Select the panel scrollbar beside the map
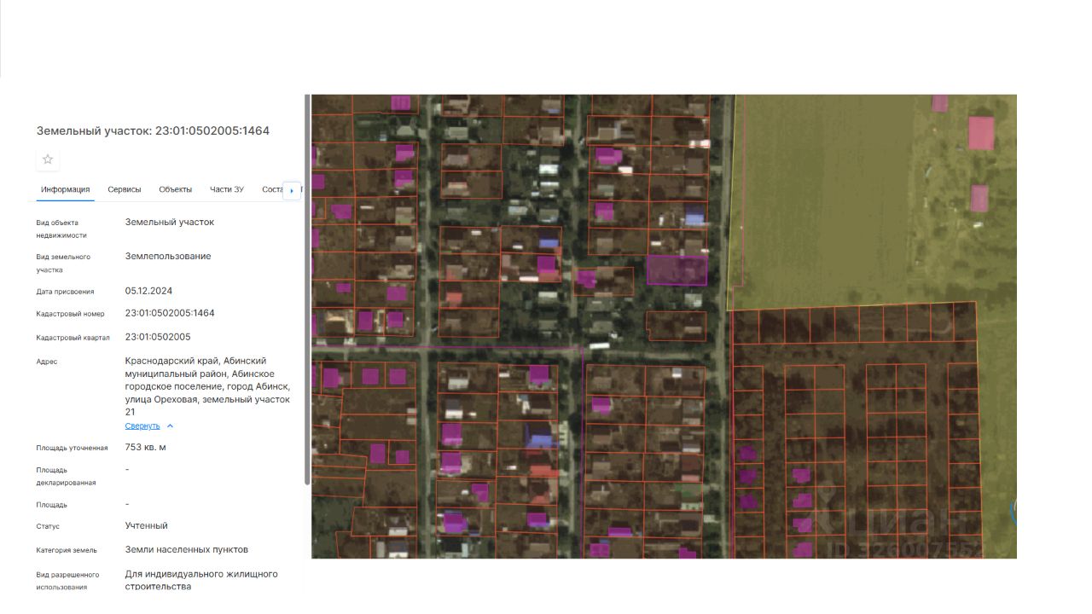This screenshot has height=614, width=1092. click(x=307, y=290)
